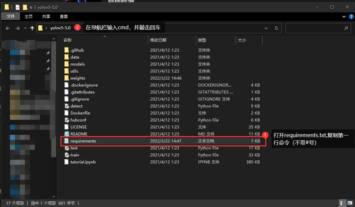
Task: Switch to the 共享 ribbon tab
Action: click(46, 17)
